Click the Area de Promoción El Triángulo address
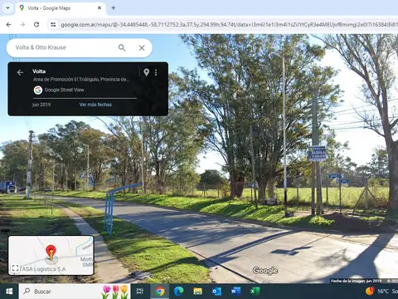This screenshot has width=398, height=299. click(x=81, y=80)
